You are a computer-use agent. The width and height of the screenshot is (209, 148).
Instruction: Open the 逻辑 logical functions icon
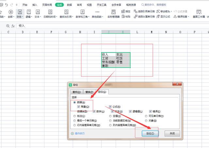[x=29, y=12]
